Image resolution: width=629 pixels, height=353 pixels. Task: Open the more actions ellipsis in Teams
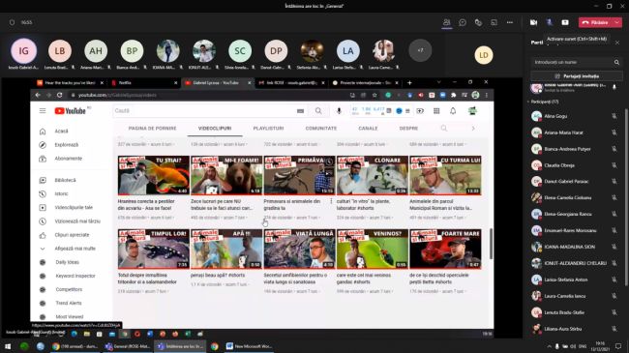click(x=510, y=22)
